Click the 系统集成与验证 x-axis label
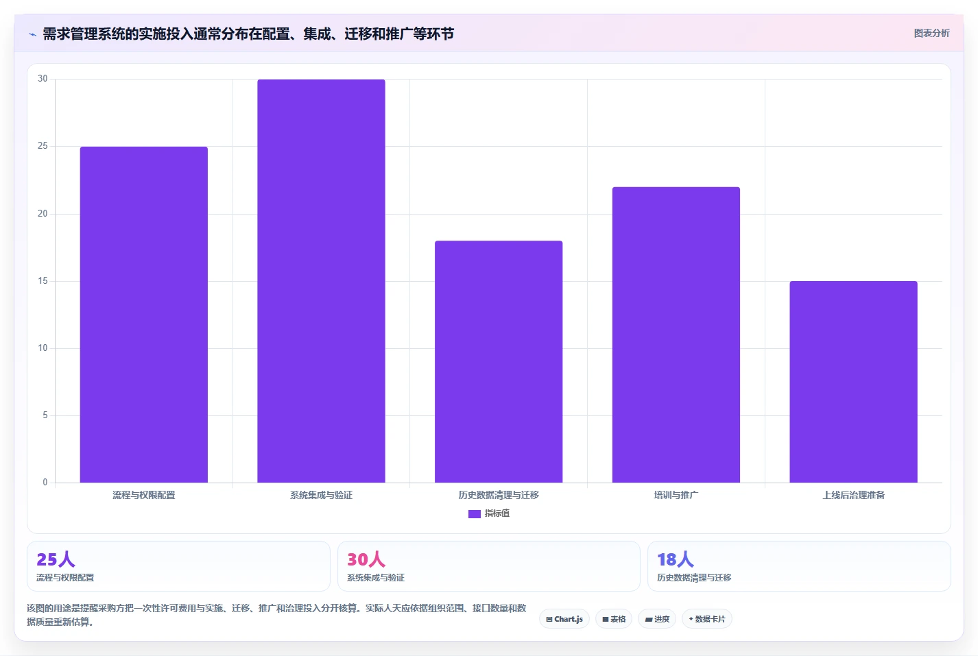Viewport: 978px width, 656px height. click(x=321, y=495)
